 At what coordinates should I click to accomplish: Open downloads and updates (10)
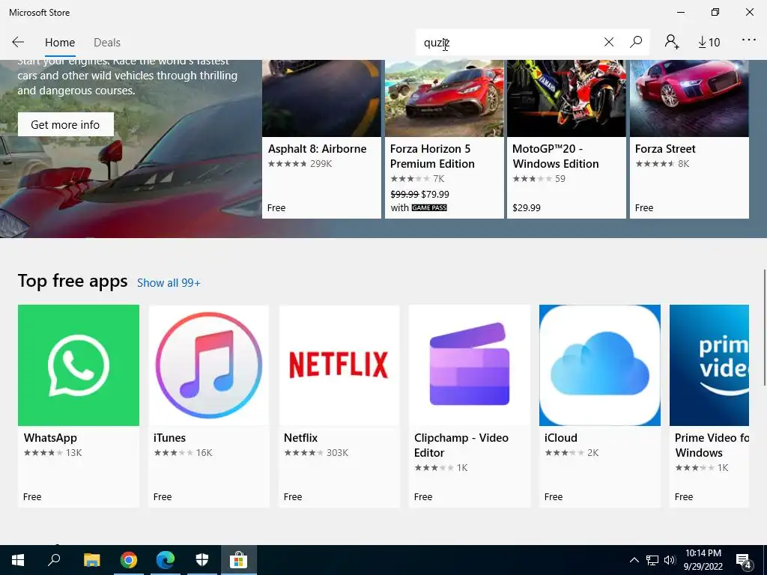click(709, 43)
